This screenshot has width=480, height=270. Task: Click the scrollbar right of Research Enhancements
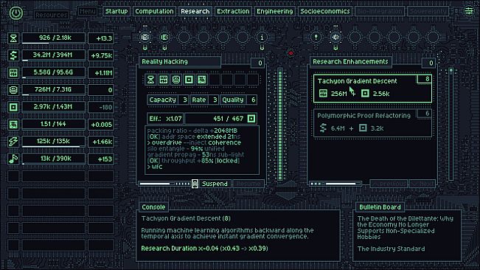pos(451,124)
